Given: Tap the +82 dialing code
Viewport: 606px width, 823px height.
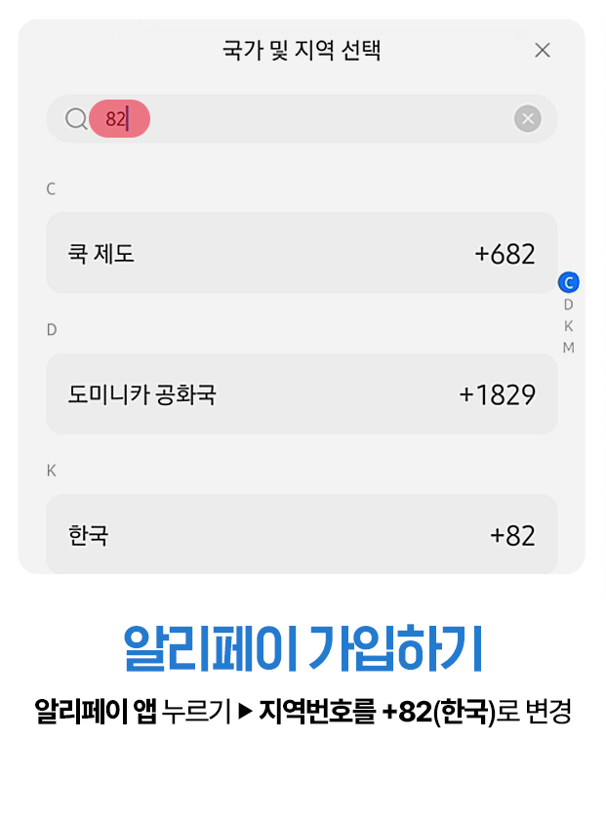Looking at the screenshot, I should [512, 536].
